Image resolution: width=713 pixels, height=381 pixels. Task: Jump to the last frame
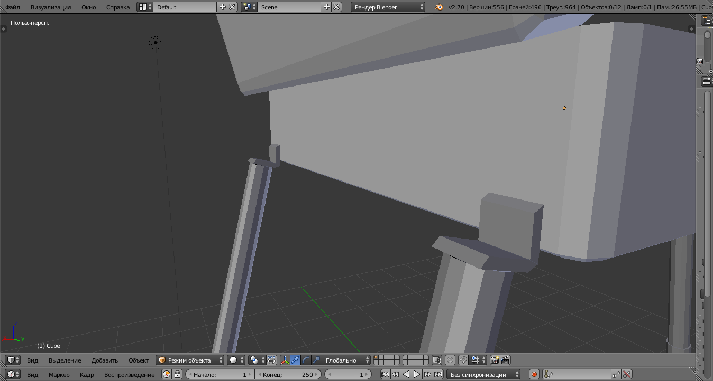coord(438,374)
